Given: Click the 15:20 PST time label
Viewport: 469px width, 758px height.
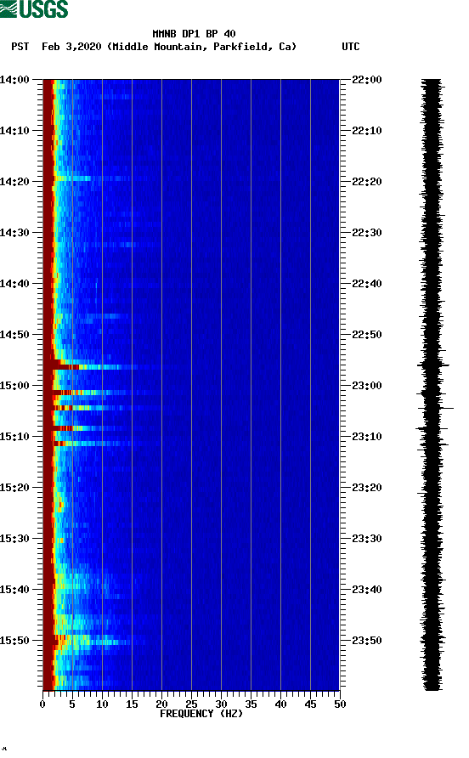Looking at the screenshot, I should [14, 488].
